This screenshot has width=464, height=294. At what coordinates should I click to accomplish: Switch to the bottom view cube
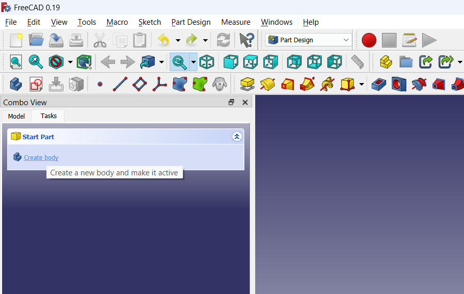point(314,62)
